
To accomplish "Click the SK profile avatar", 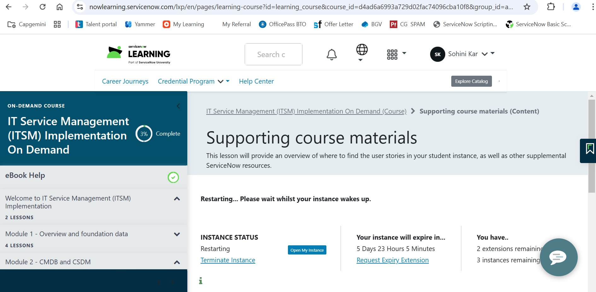I will 437,54.
